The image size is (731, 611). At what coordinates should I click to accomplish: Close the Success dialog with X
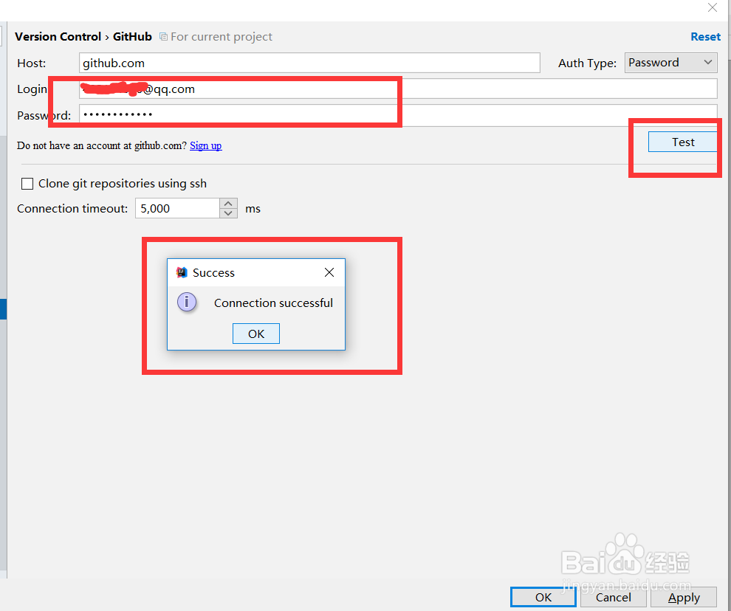pyautogui.click(x=329, y=272)
